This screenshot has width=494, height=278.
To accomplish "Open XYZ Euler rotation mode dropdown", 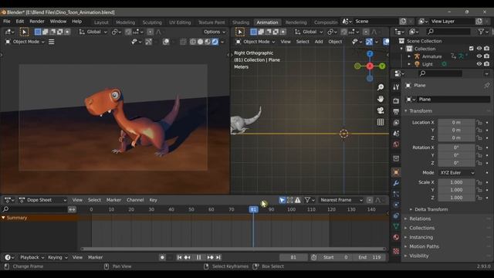I will coord(456,173).
